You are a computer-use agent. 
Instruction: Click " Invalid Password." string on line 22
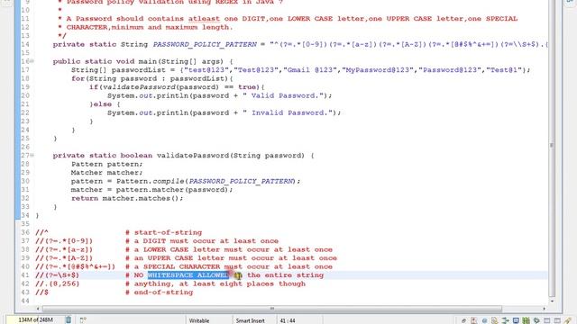pyautogui.click(x=288, y=112)
